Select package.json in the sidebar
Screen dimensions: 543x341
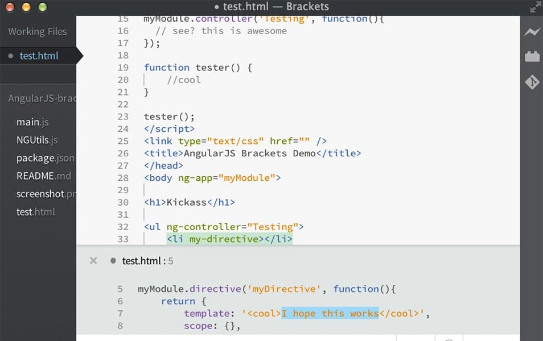tap(45, 158)
